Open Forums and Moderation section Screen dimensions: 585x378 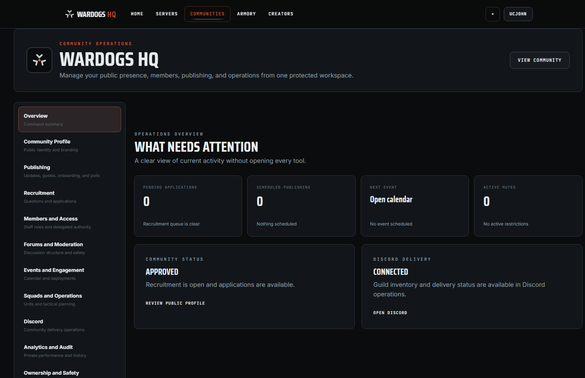pos(70,248)
